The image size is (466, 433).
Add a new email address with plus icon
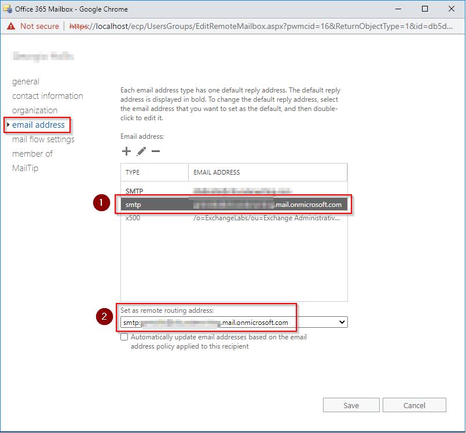point(126,151)
